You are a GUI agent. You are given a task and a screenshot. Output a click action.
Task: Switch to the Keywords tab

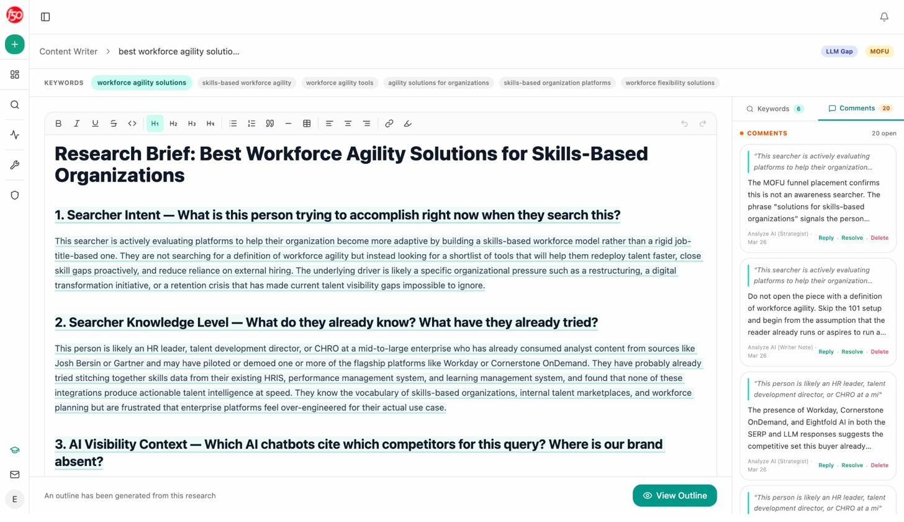pos(774,108)
